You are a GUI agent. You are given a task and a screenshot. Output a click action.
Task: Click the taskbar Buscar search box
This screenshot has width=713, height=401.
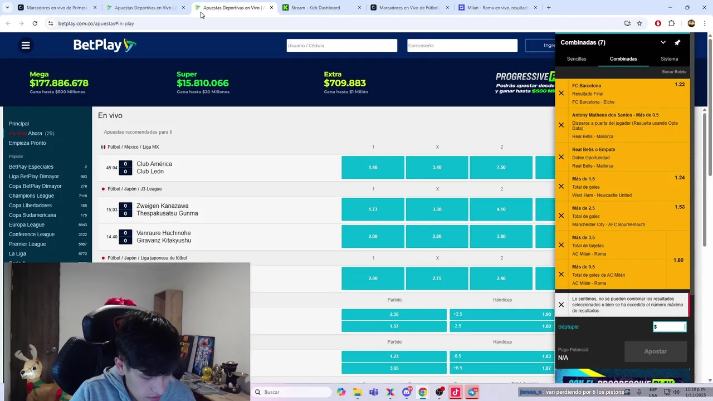291,392
